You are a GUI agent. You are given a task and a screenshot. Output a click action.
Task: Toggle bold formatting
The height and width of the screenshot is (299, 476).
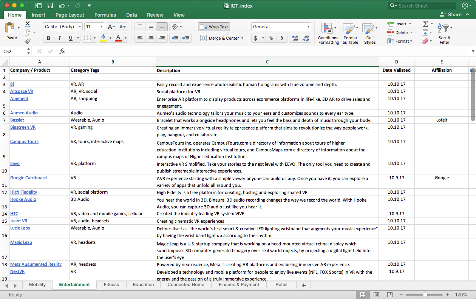[48, 38]
